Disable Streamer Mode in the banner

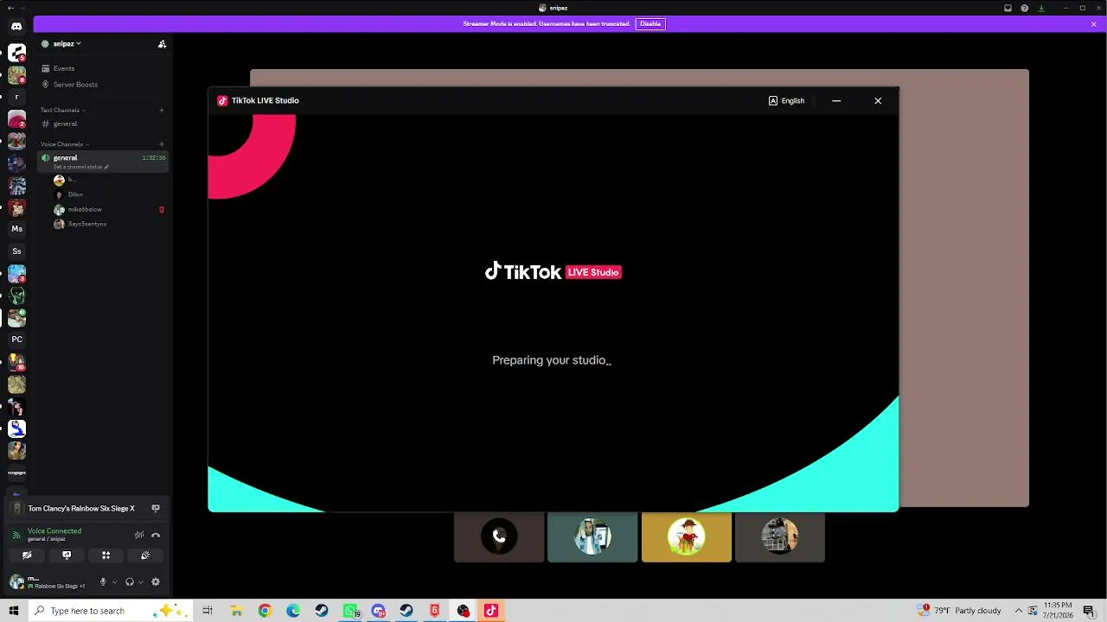650,24
